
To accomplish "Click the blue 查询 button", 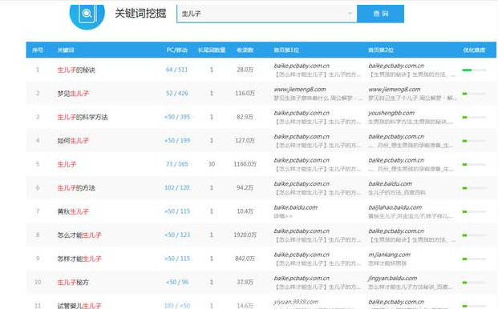I will [x=380, y=14].
